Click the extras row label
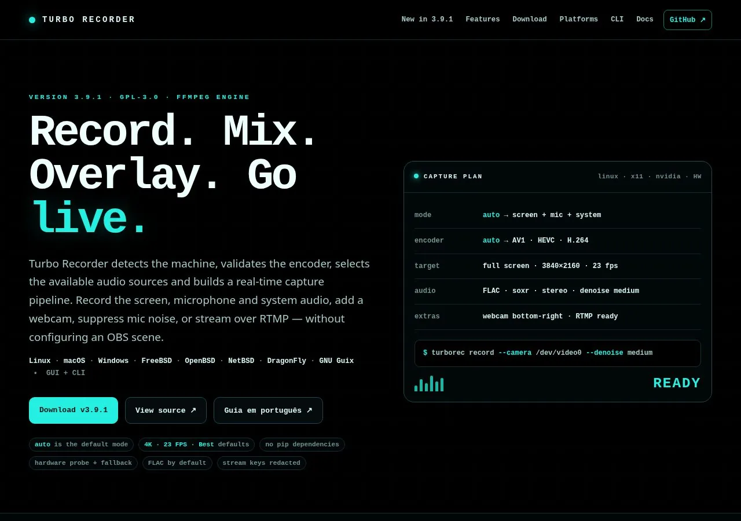 427,317
